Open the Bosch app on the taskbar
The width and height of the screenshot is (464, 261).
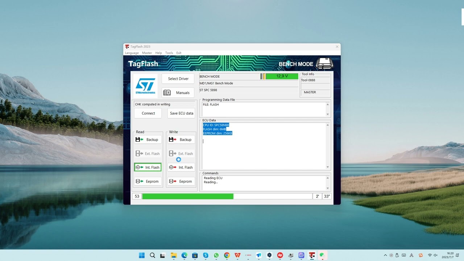click(248, 255)
